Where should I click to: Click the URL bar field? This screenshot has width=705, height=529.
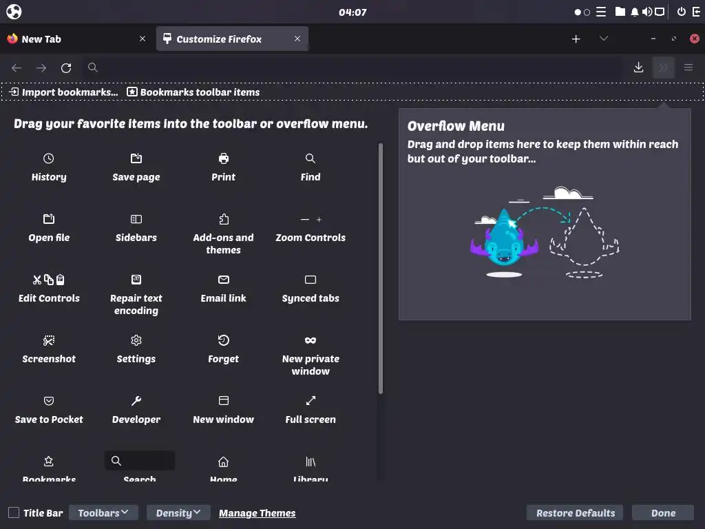coord(353,68)
